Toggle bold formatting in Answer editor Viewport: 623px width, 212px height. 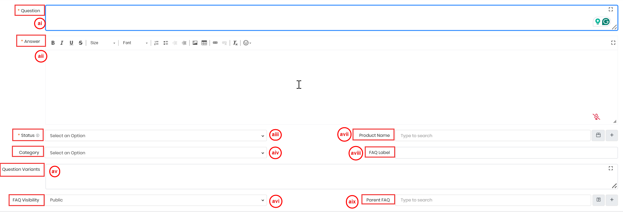(53, 43)
